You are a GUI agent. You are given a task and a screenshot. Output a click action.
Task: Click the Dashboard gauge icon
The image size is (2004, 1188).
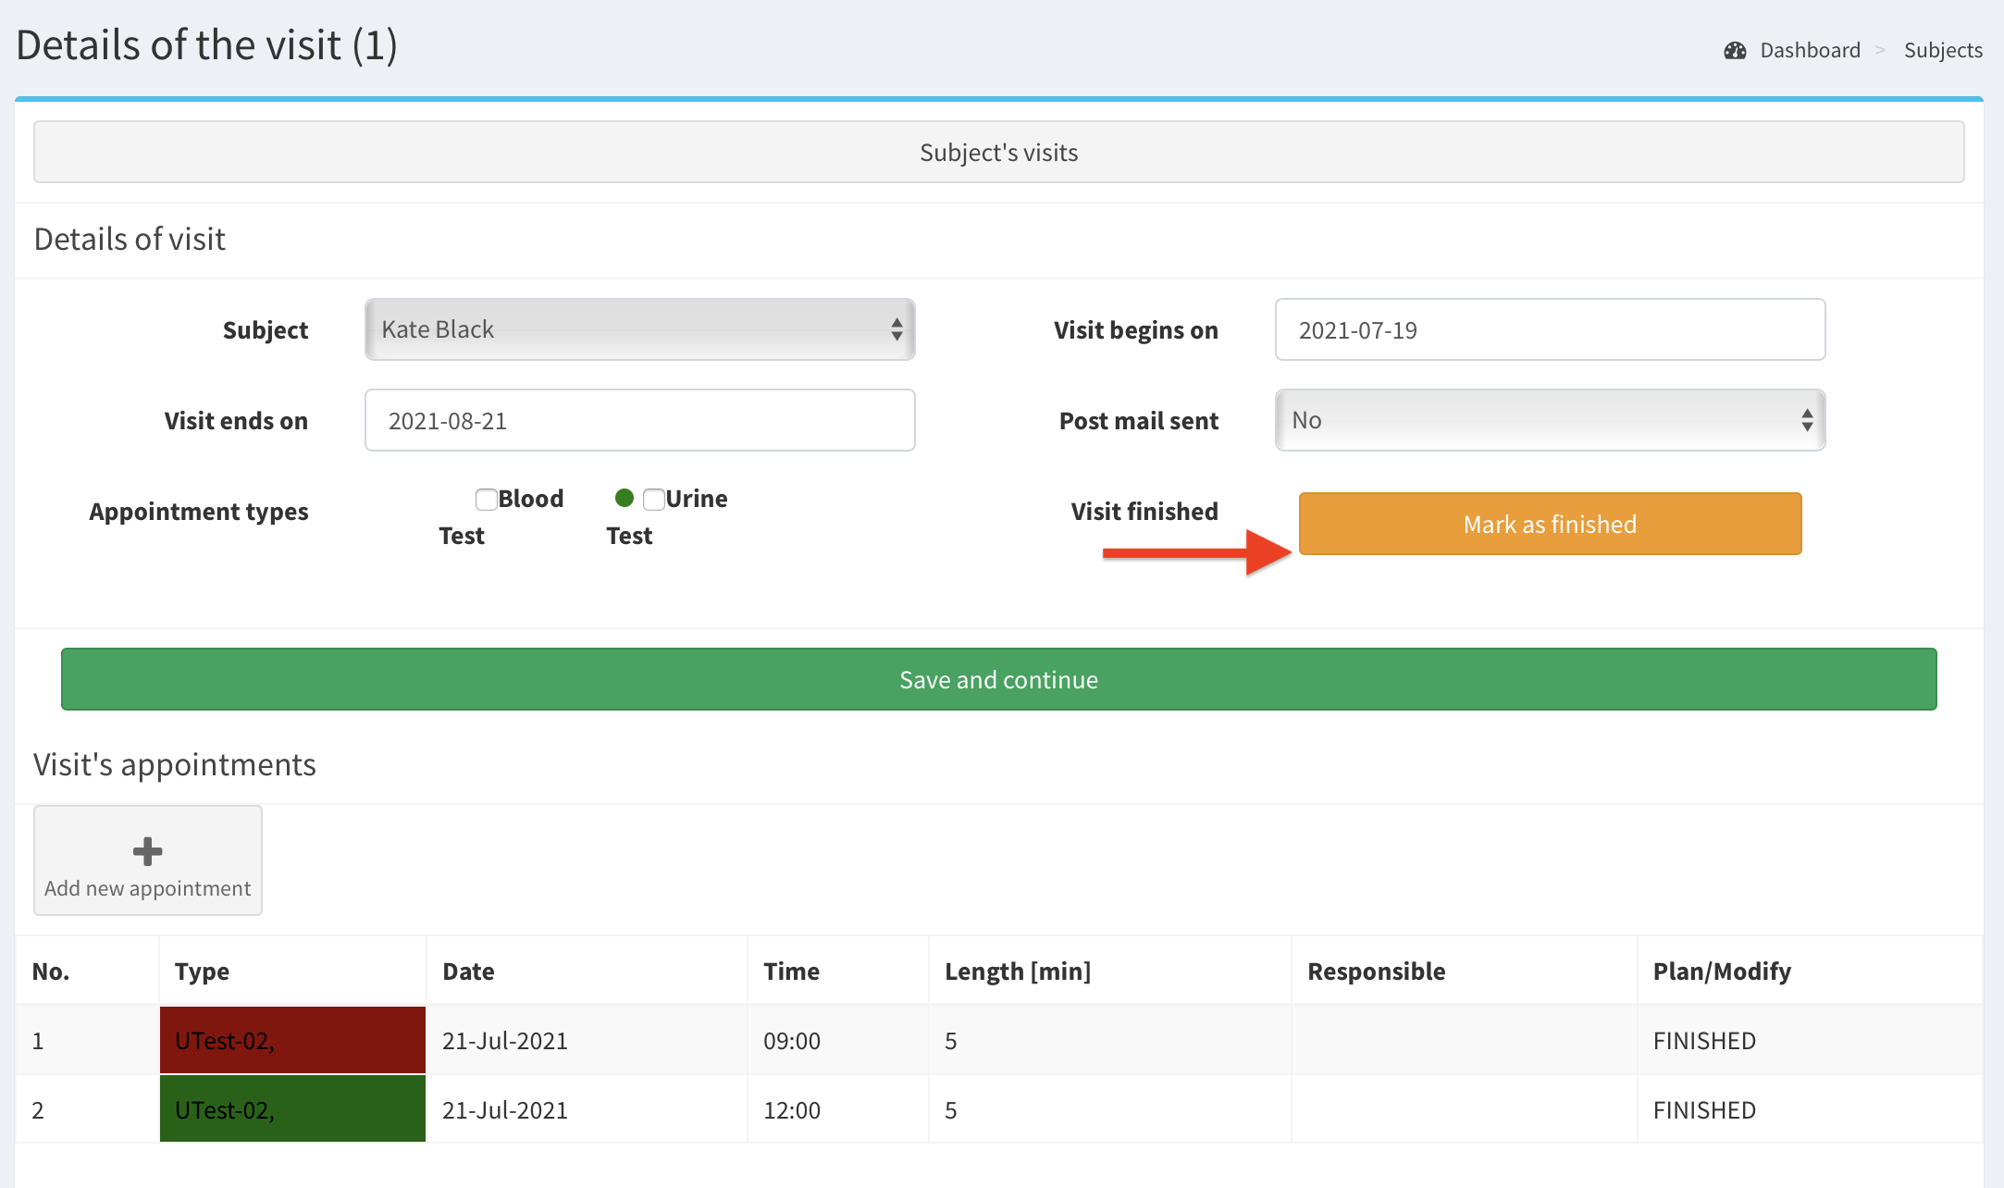(1735, 51)
